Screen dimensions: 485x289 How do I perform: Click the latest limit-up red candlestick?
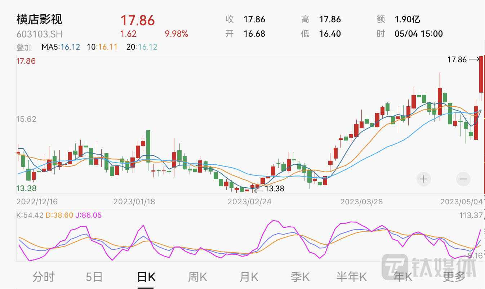(x=481, y=74)
